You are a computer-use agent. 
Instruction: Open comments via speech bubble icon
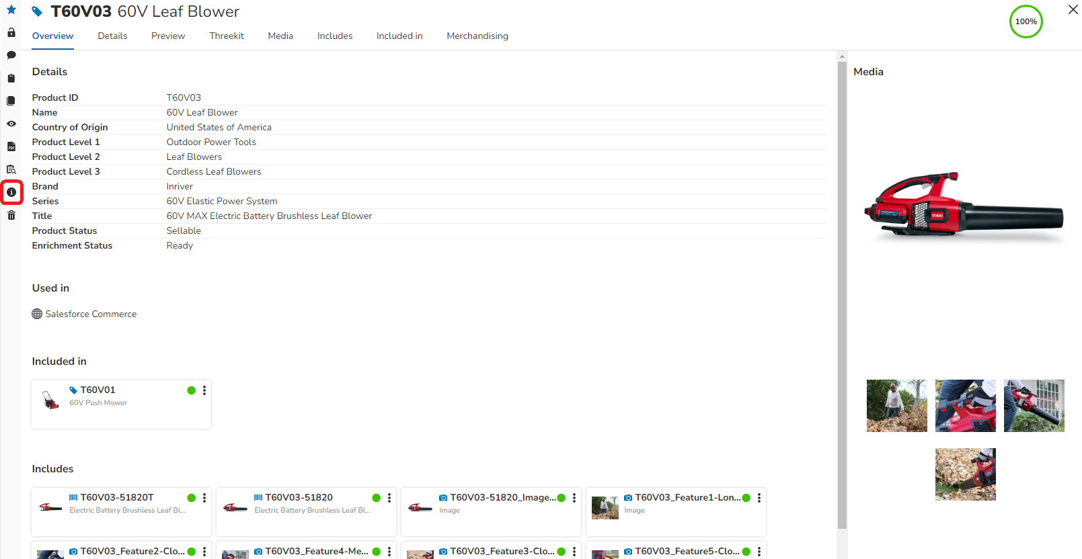(x=11, y=55)
